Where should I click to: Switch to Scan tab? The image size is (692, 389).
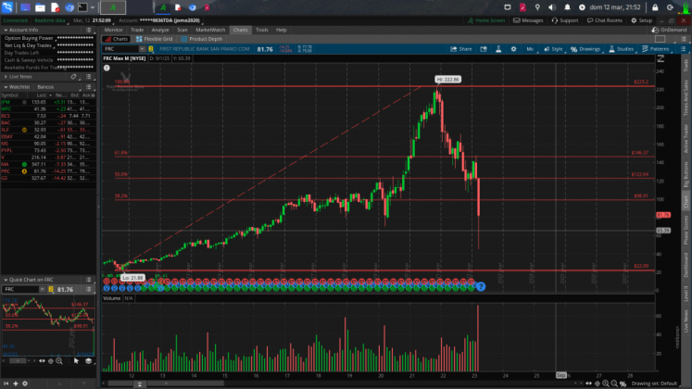click(x=182, y=30)
